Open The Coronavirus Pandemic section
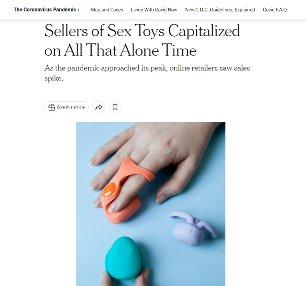 pos(45,10)
